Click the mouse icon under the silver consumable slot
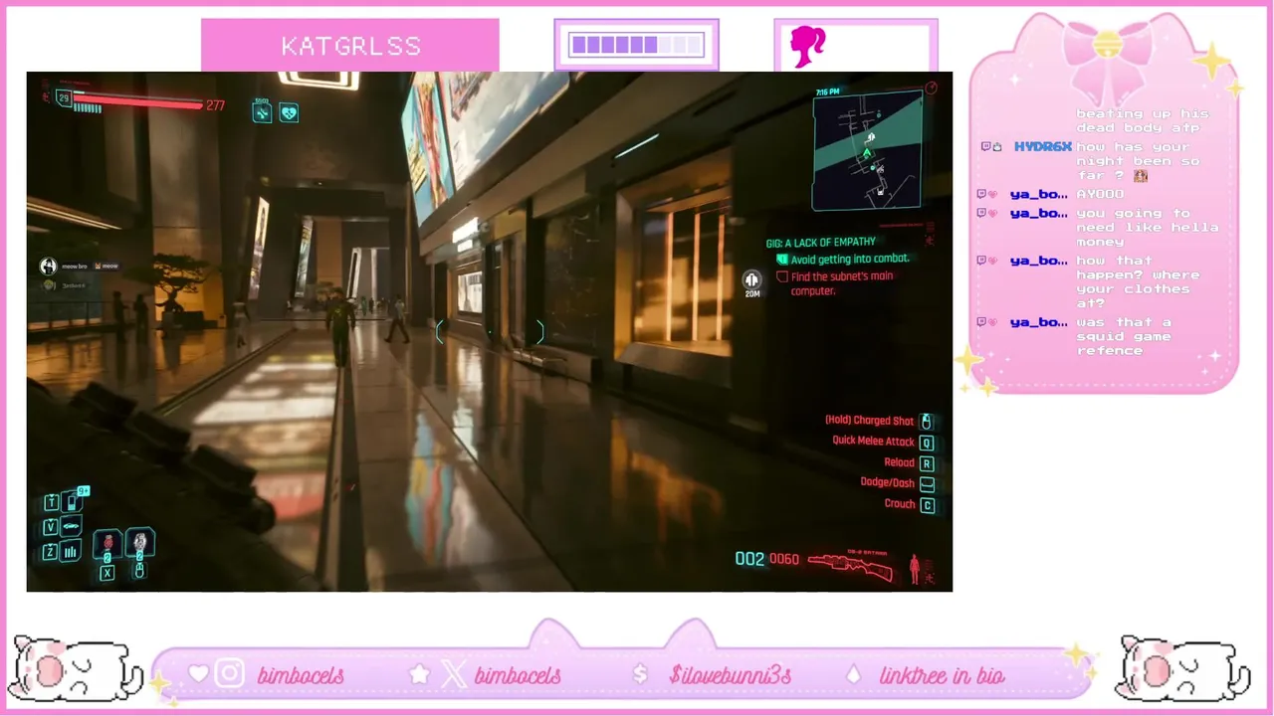 [x=139, y=571]
